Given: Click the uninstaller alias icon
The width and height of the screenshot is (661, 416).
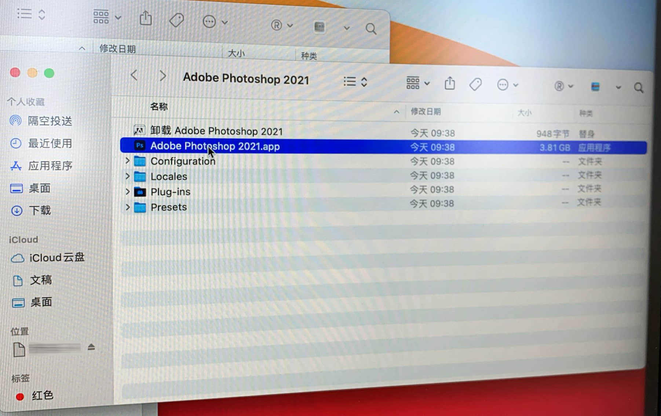Looking at the screenshot, I should pyautogui.click(x=139, y=130).
